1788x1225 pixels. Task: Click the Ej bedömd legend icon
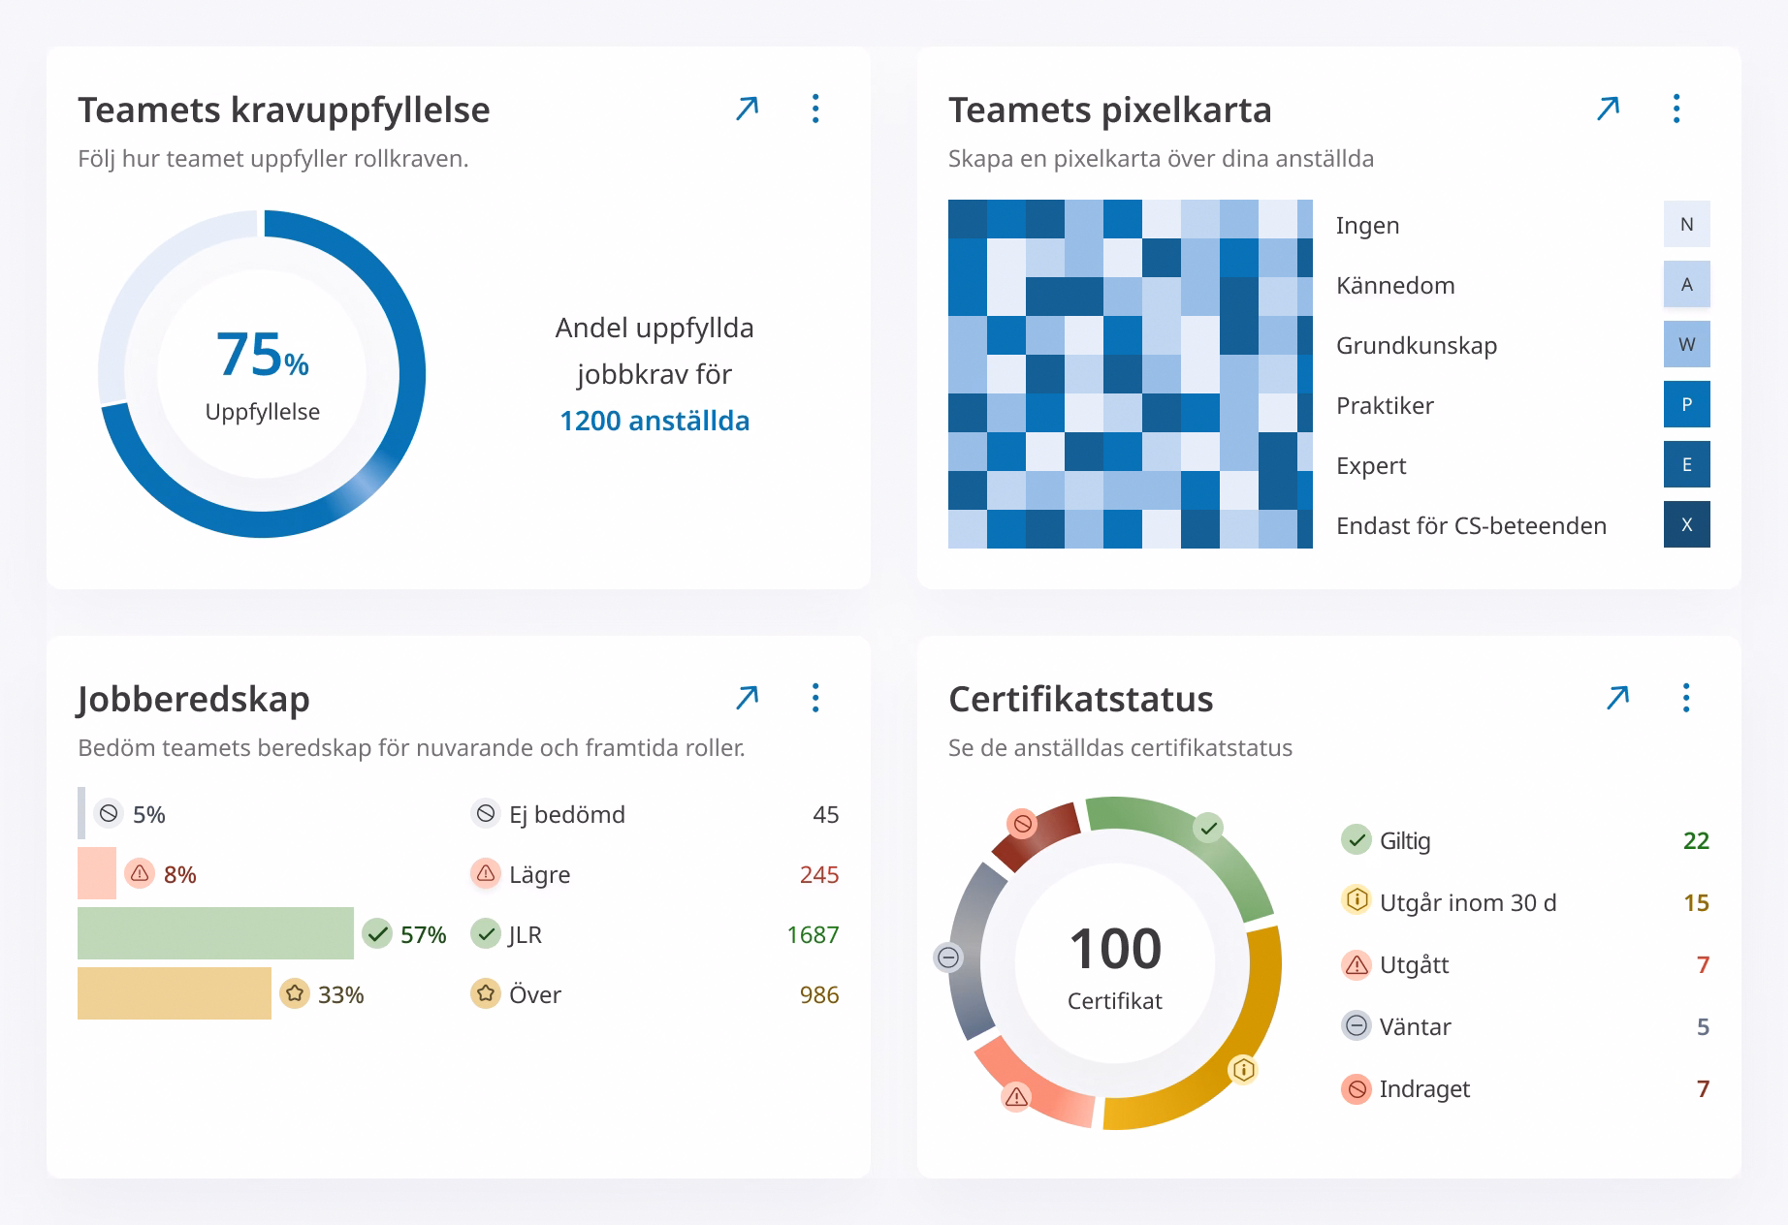tap(485, 813)
